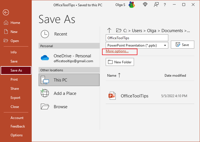The image size is (200, 142).
Task: Click Add a Place
Action: click(x=69, y=93)
